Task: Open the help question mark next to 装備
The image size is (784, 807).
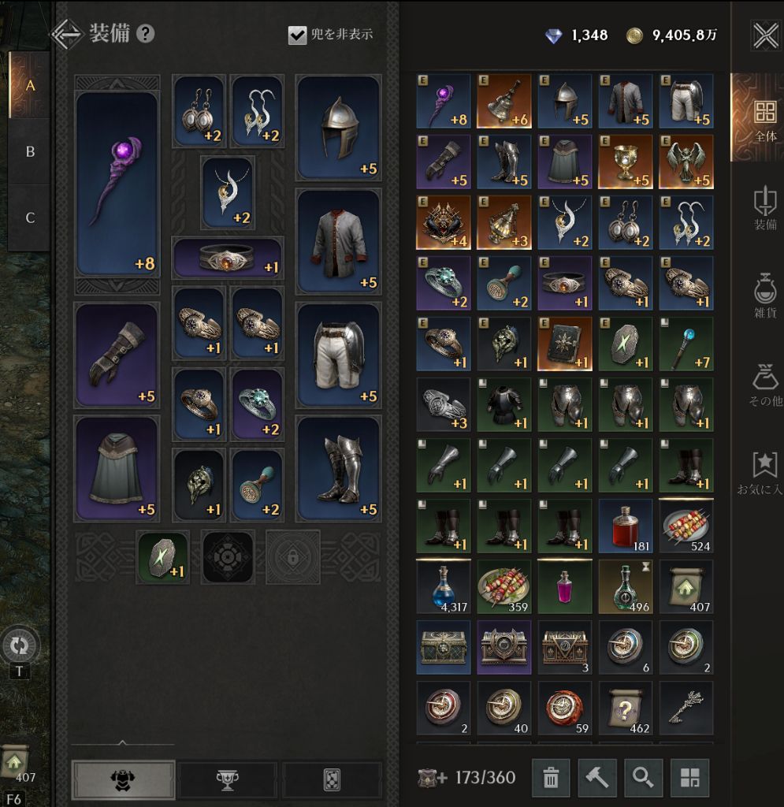Action: click(x=146, y=33)
